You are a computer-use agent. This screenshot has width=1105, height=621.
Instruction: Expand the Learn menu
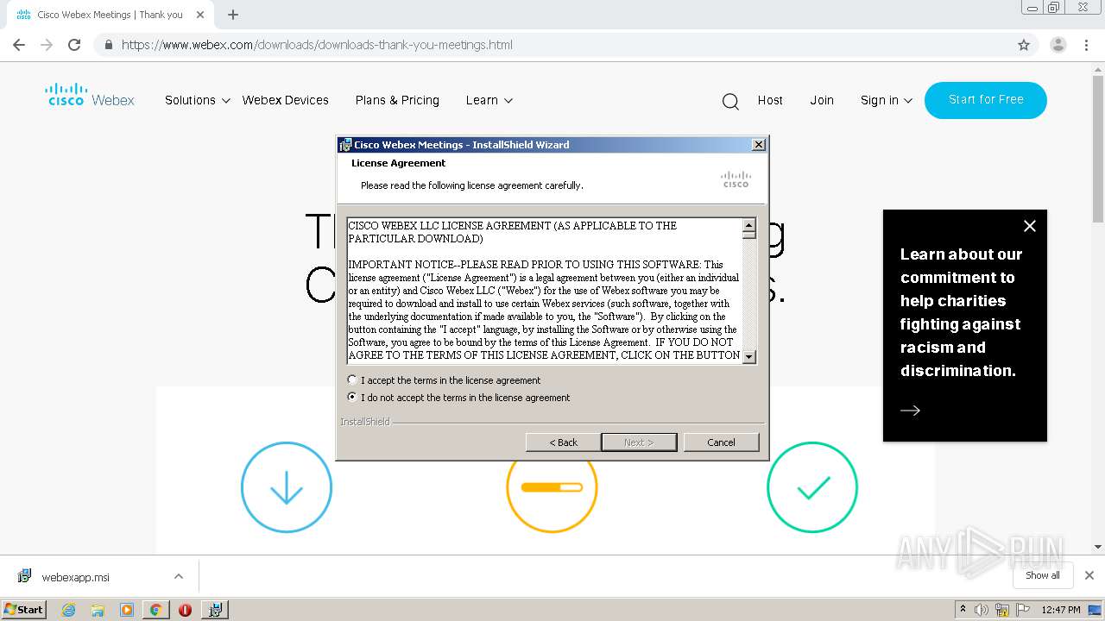[x=489, y=100]
